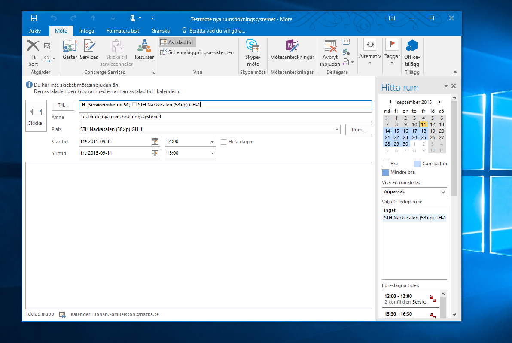Viewport: 512px width, 343px height.
Task: Click the Rum... button
Action: (358, 130)
